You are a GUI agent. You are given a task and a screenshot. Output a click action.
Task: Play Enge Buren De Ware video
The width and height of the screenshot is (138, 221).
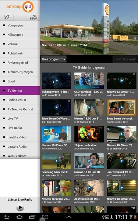56,108
